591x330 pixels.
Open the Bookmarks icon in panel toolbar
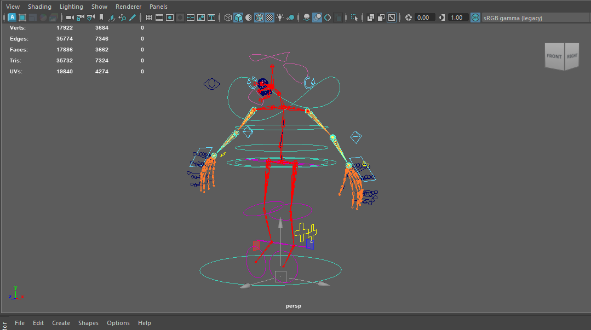point(101,18)
